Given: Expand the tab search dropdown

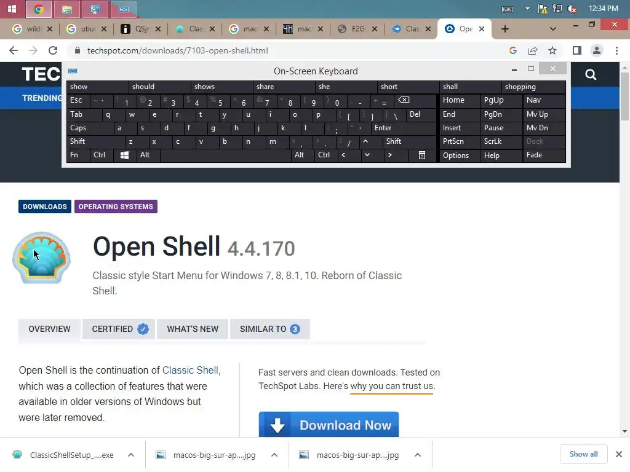Looking at the screenshot, I should (x=553, y=29).
